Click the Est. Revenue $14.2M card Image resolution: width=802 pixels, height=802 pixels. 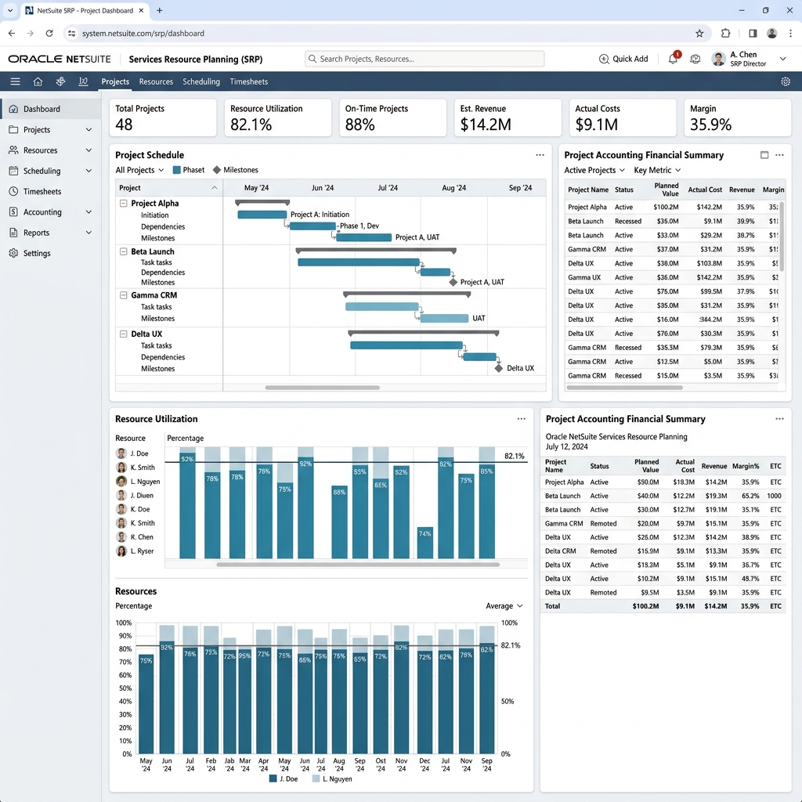click(508, 117)
